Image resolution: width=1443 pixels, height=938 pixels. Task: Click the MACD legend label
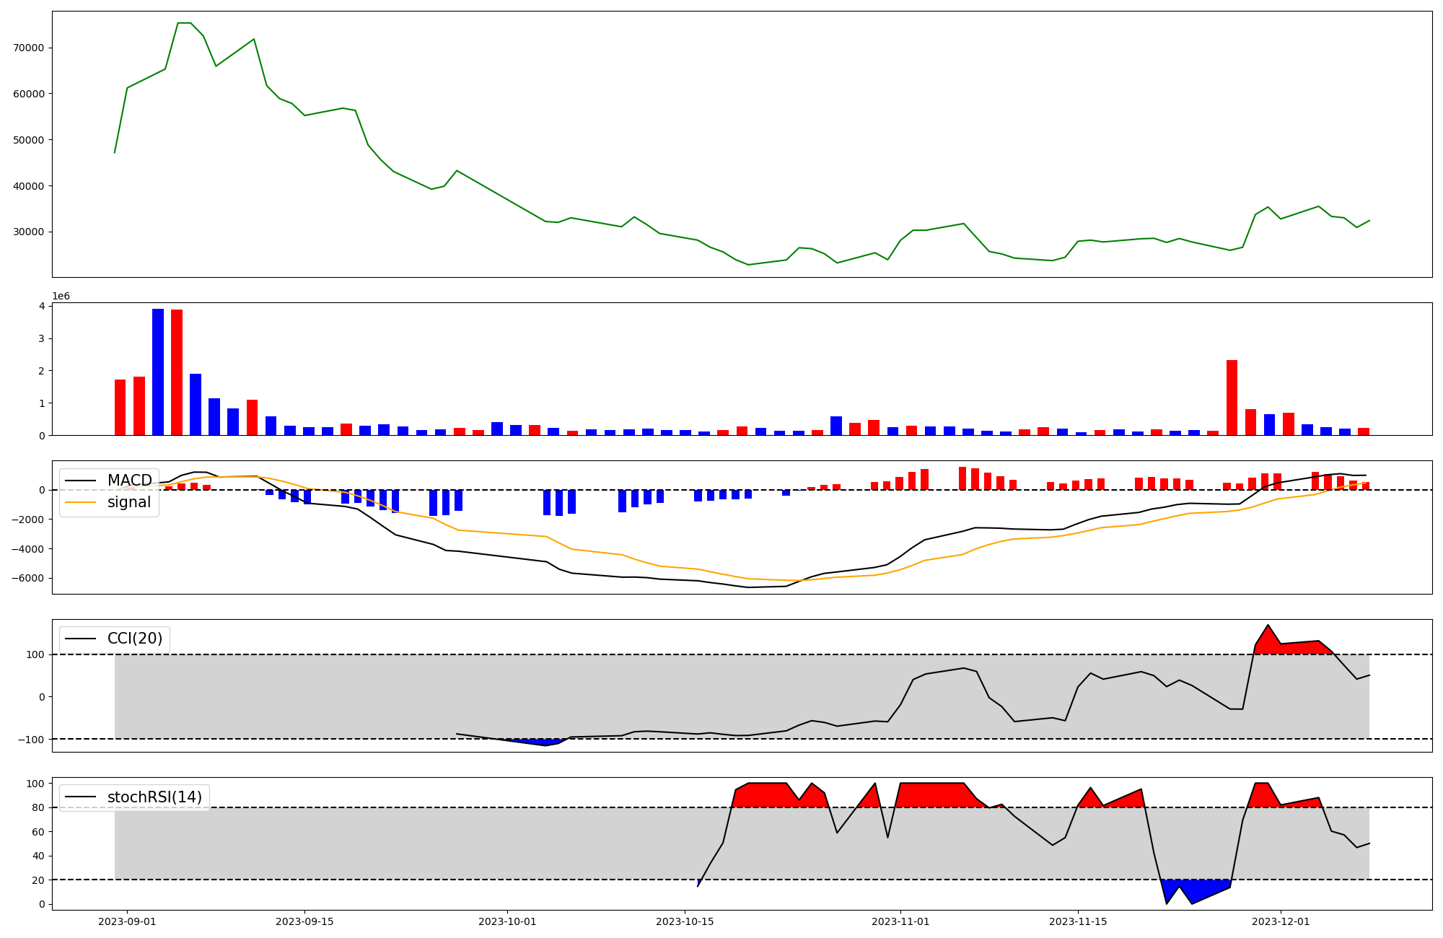[130, 481]
